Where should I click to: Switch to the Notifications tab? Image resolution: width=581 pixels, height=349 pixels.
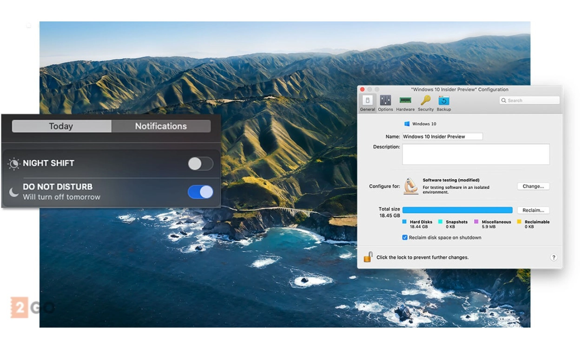tap(161, 126)
